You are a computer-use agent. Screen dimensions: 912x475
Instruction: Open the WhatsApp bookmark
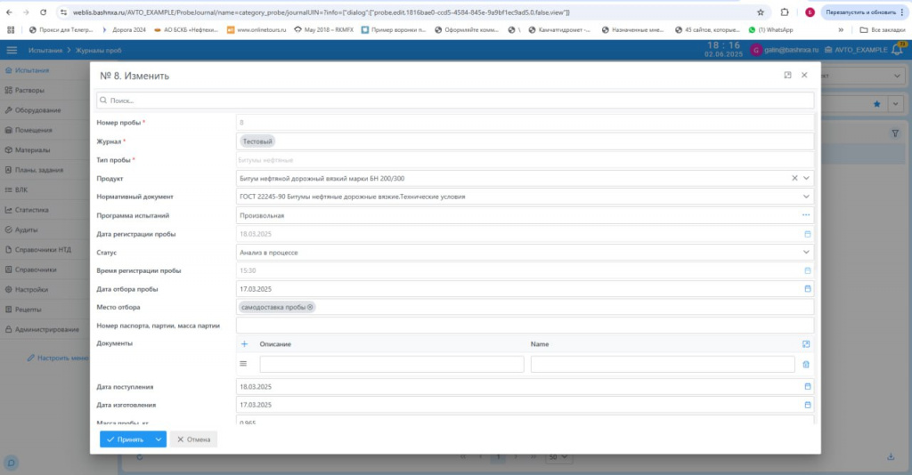(x=770, y=29)
